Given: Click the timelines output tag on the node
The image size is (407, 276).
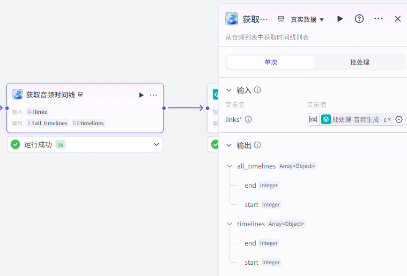Looking at the screenshot, I should 88,123.
